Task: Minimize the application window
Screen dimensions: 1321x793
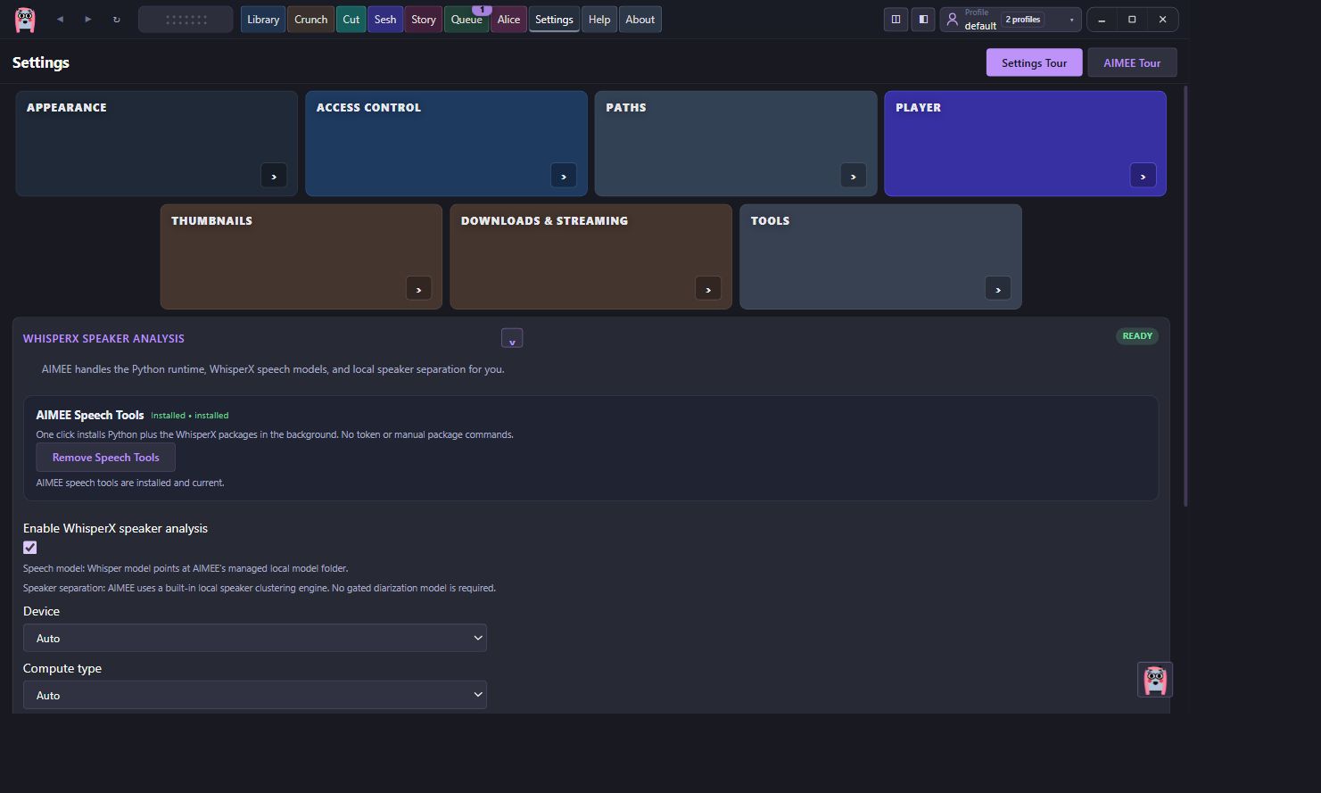Action: [1102, 20]
